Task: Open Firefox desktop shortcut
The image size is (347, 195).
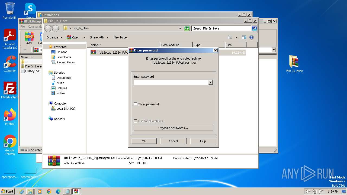Action: coord(10,117)
